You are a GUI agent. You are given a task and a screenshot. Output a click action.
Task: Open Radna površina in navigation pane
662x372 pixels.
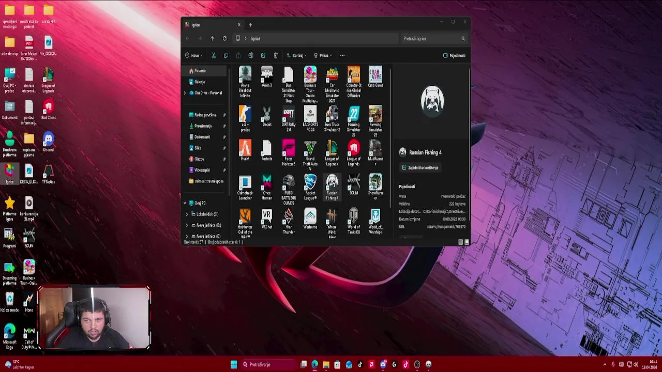pyautogui.click(x=205, y=115)
